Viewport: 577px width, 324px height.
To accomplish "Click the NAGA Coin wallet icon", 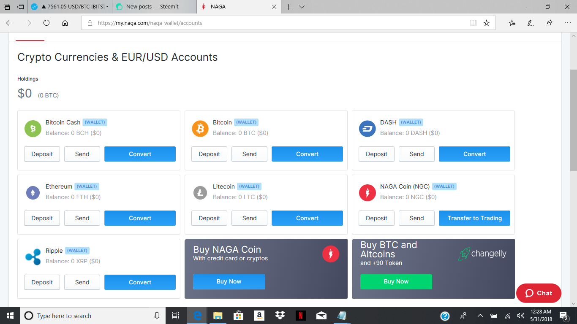I will tap(367, 193).
